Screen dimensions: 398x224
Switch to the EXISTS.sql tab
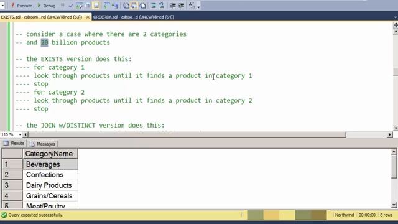42,17
